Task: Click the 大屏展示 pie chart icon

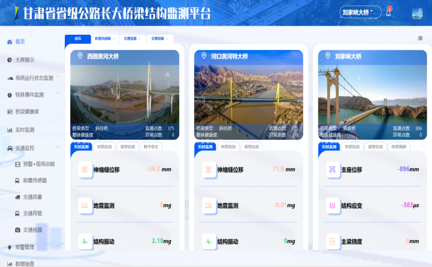Action: [x=10, y=60]
